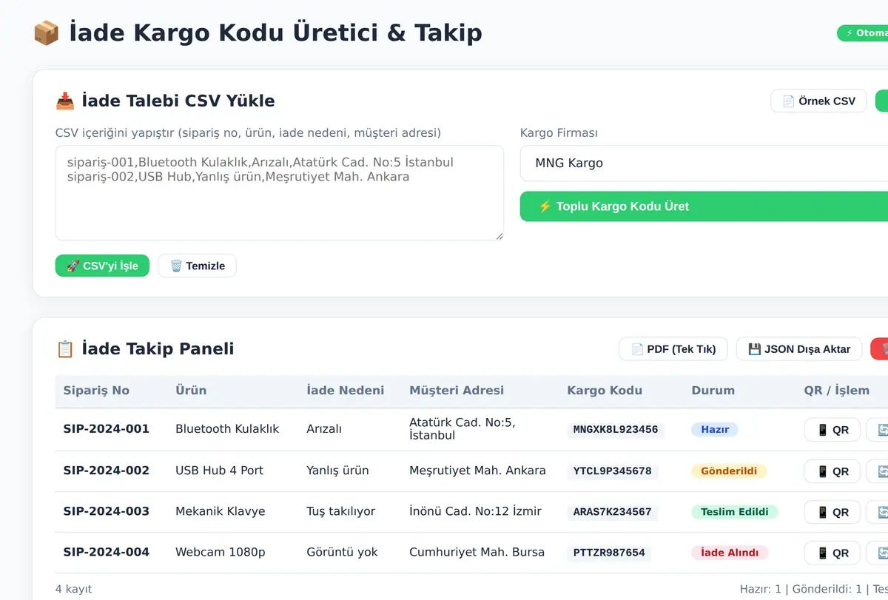Viewport: 888px width, 600px height.
Task: Click the İade Alındı status badge
Action: (730, 553)
